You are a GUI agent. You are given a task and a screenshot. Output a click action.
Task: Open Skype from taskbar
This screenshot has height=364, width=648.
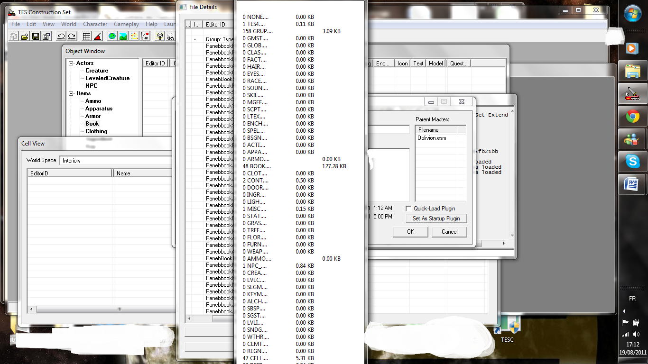click(632, 162)
